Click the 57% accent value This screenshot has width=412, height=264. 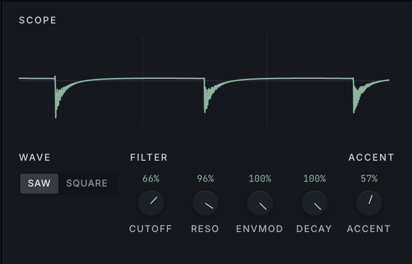tap(369, 179)
